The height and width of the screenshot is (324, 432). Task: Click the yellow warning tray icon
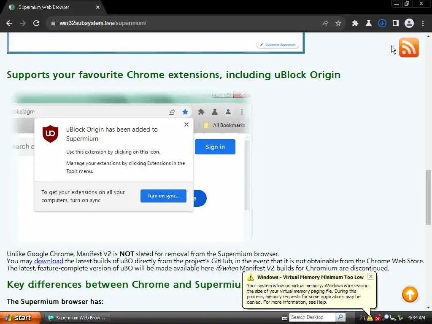[370, 318]
